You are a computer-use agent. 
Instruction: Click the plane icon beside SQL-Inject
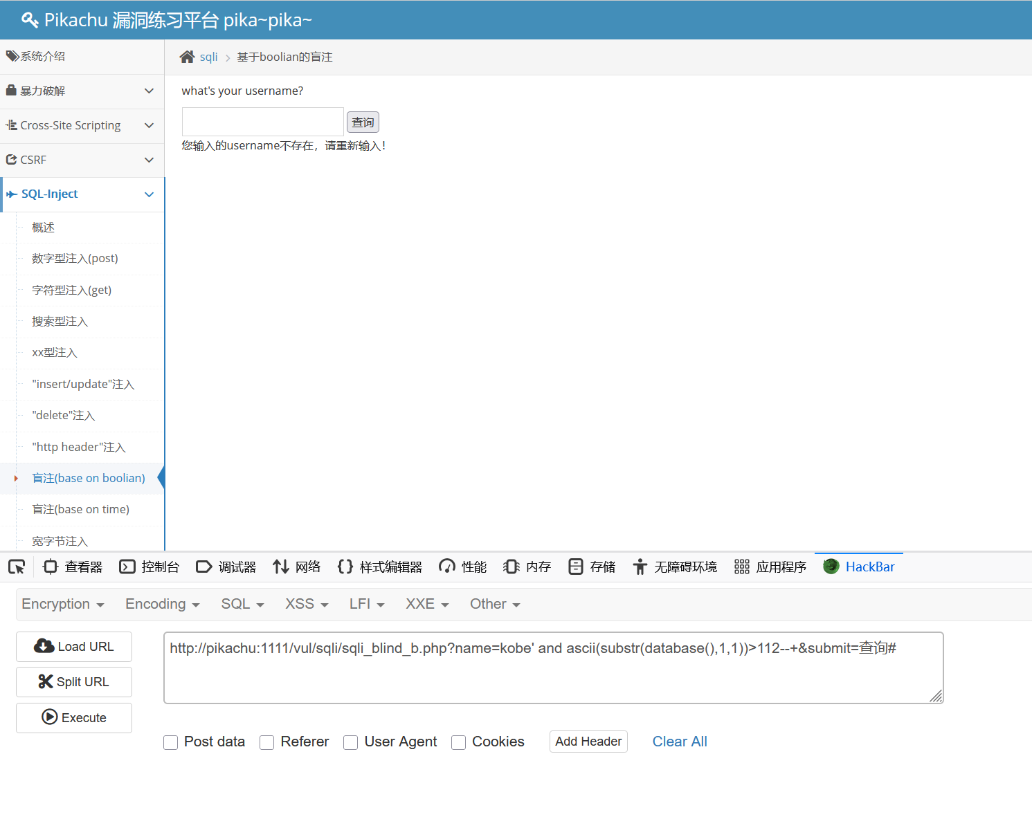12,194
